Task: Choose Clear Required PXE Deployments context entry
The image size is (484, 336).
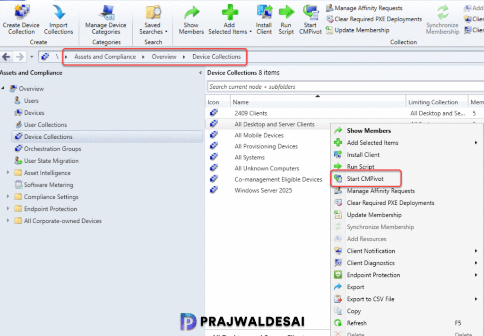Action: point(406,203)
